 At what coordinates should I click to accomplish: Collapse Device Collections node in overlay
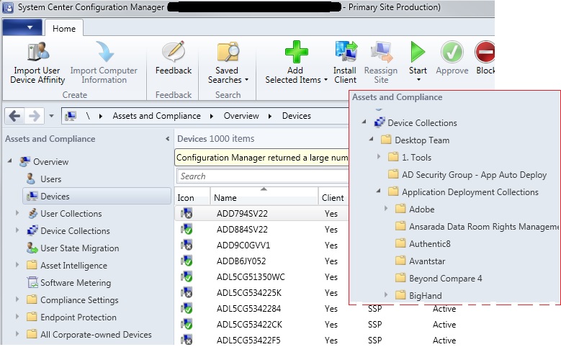pyautogui.click(x=364, y=122)
